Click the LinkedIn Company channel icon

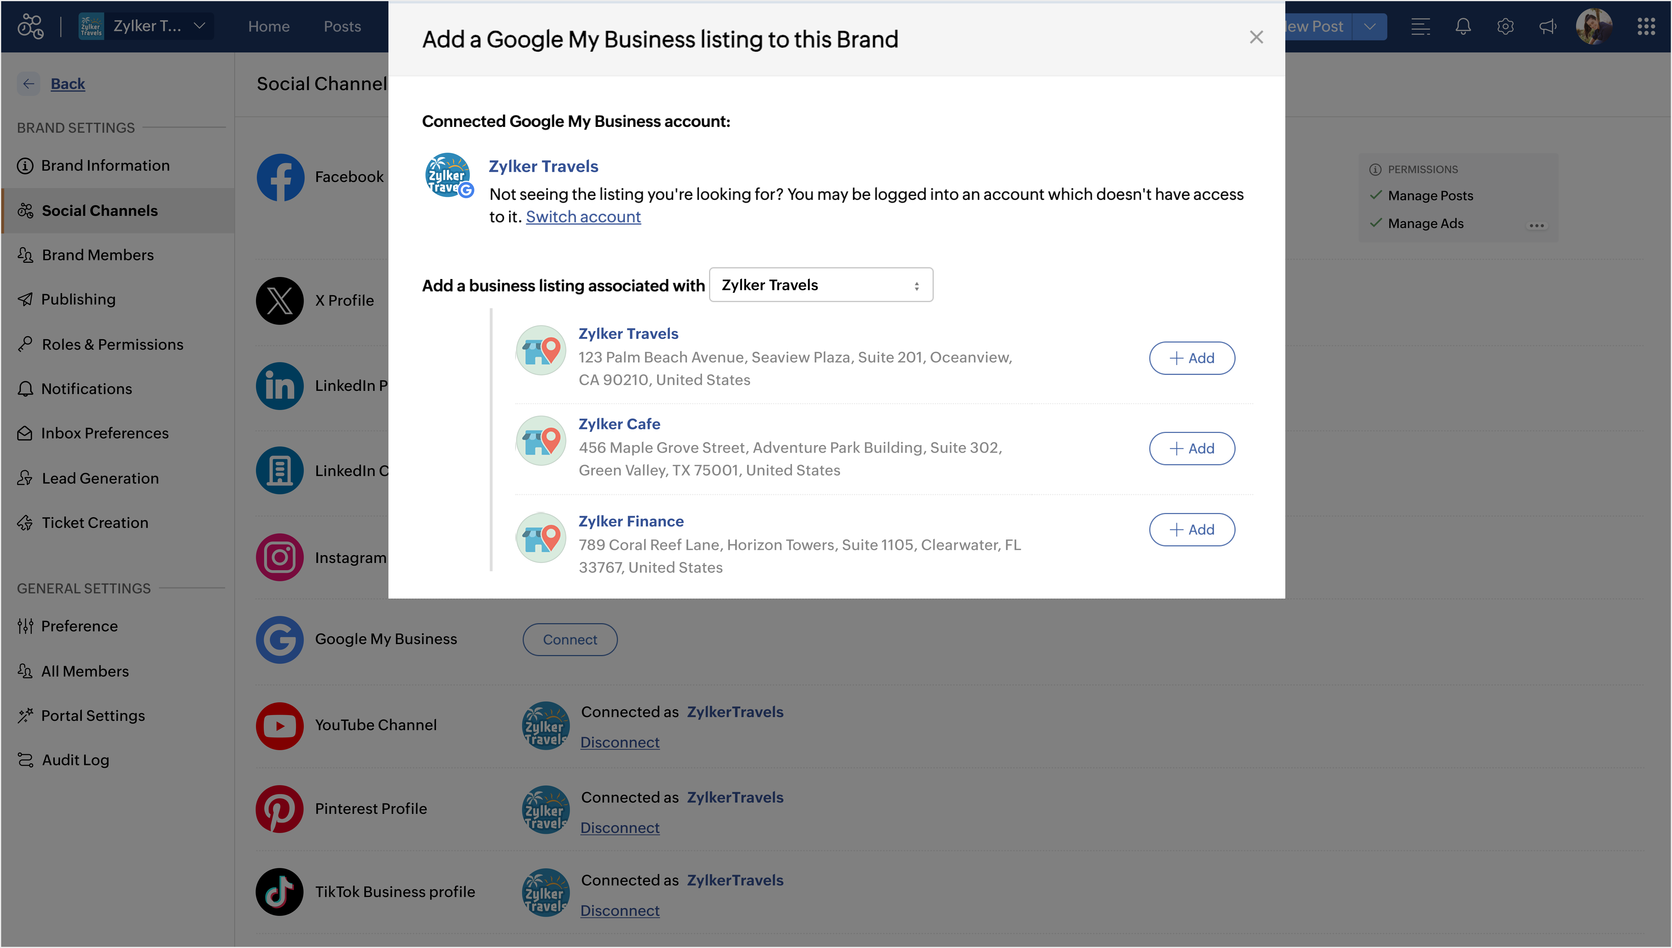click(x=280, y=470)
